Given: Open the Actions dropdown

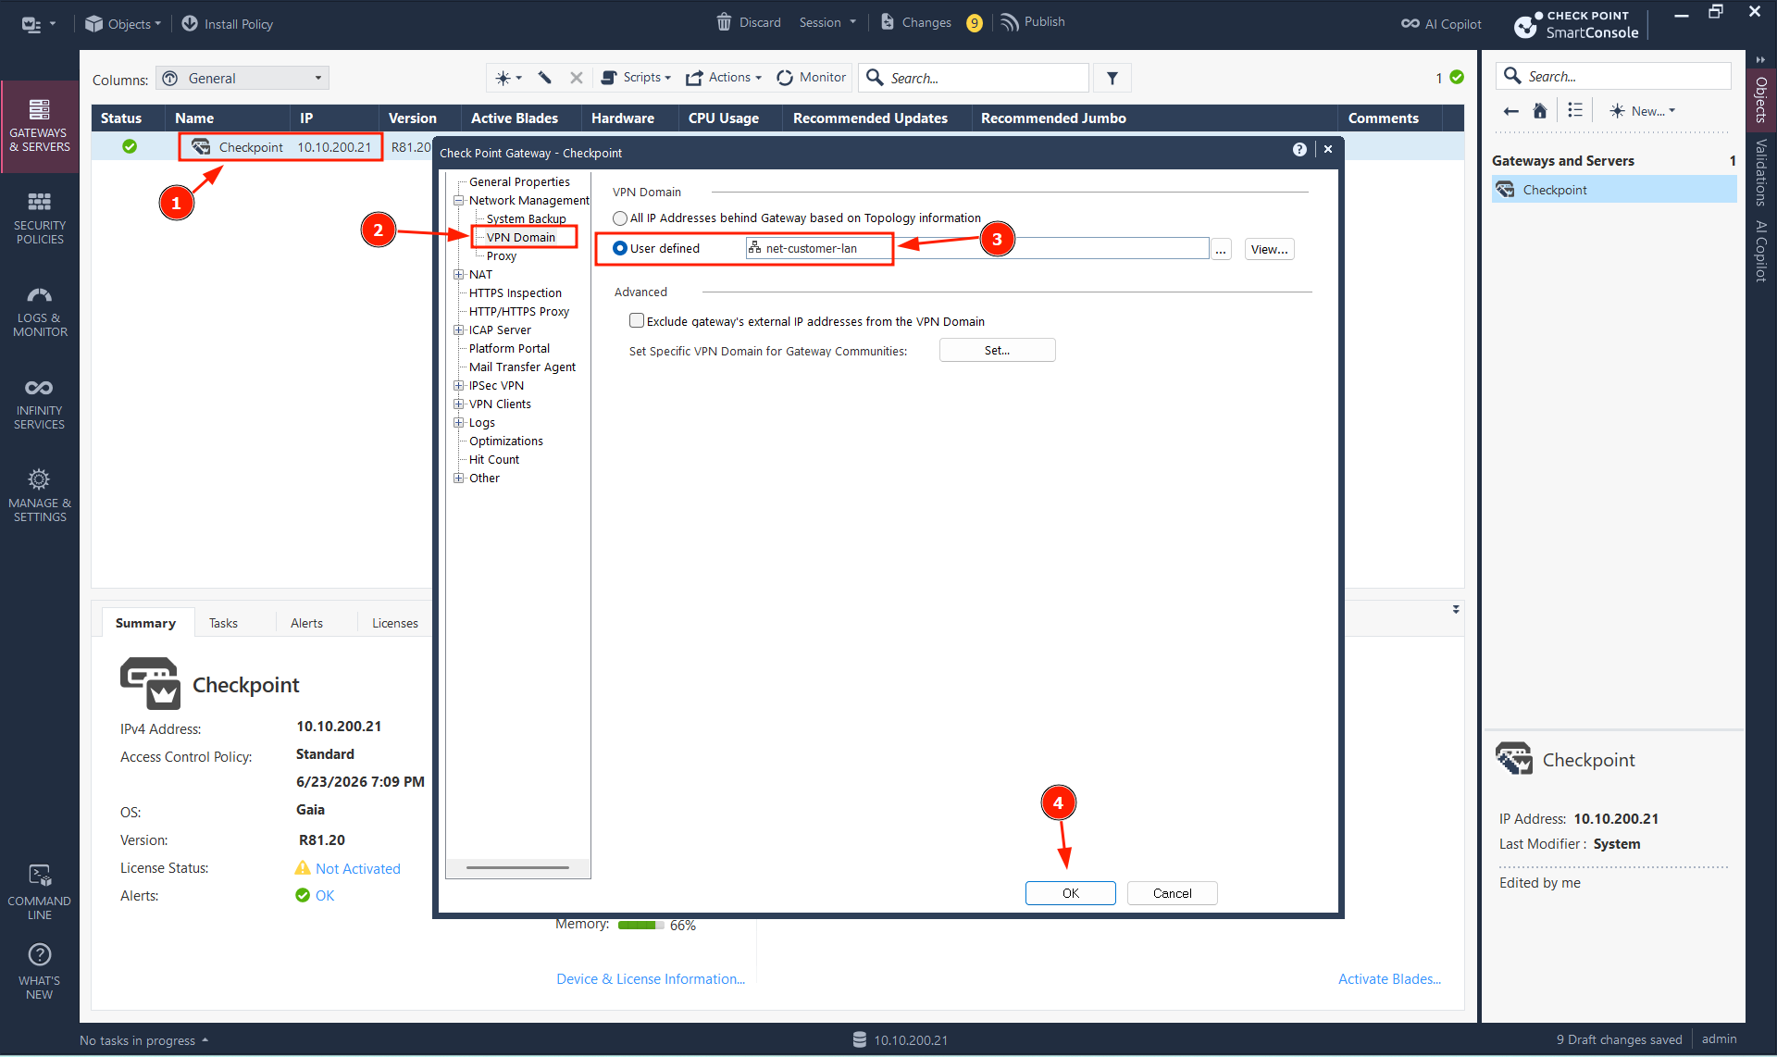Looking at the screenshot, I should click(x=724, y=78).
